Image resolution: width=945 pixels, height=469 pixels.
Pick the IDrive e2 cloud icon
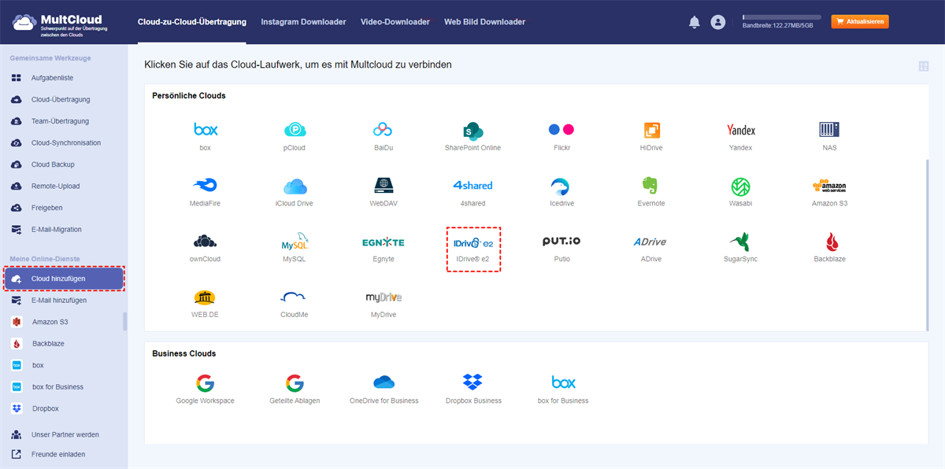473,242
